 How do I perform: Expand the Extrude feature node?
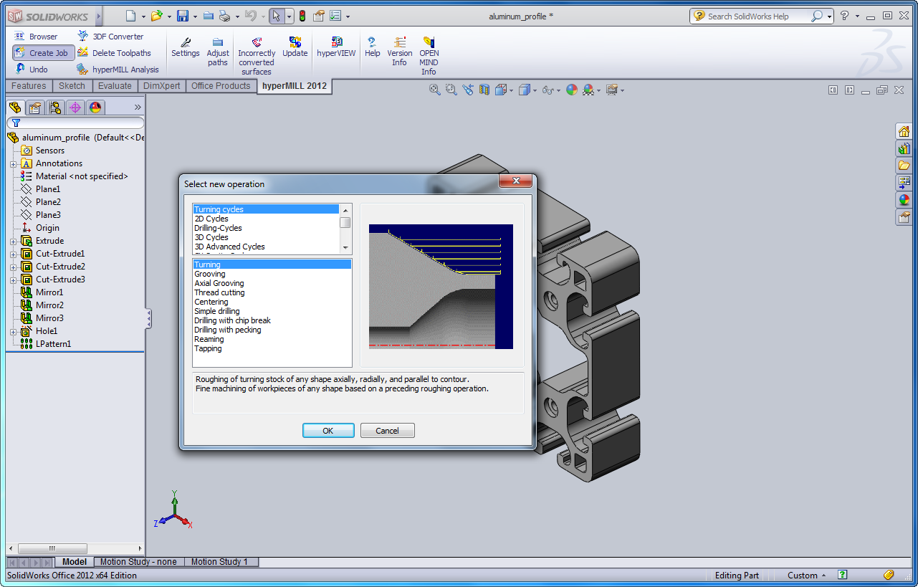13,241
